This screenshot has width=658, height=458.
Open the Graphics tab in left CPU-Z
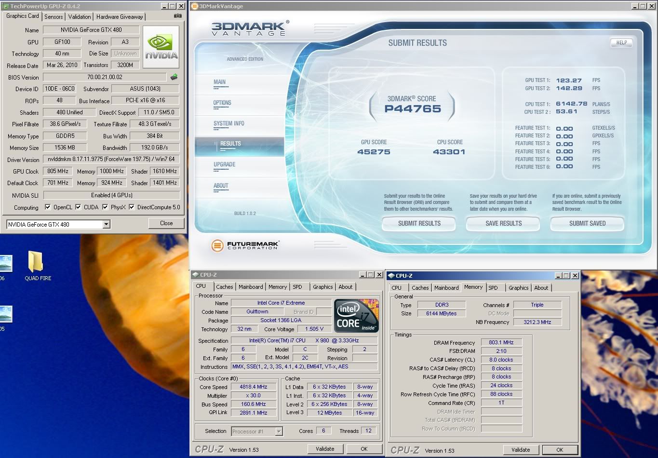point(322,287)
